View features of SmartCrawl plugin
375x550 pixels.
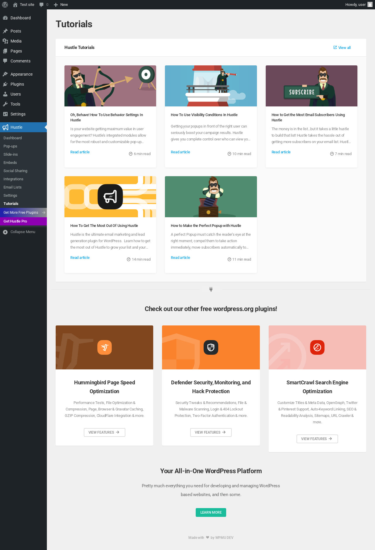(317, 439)
